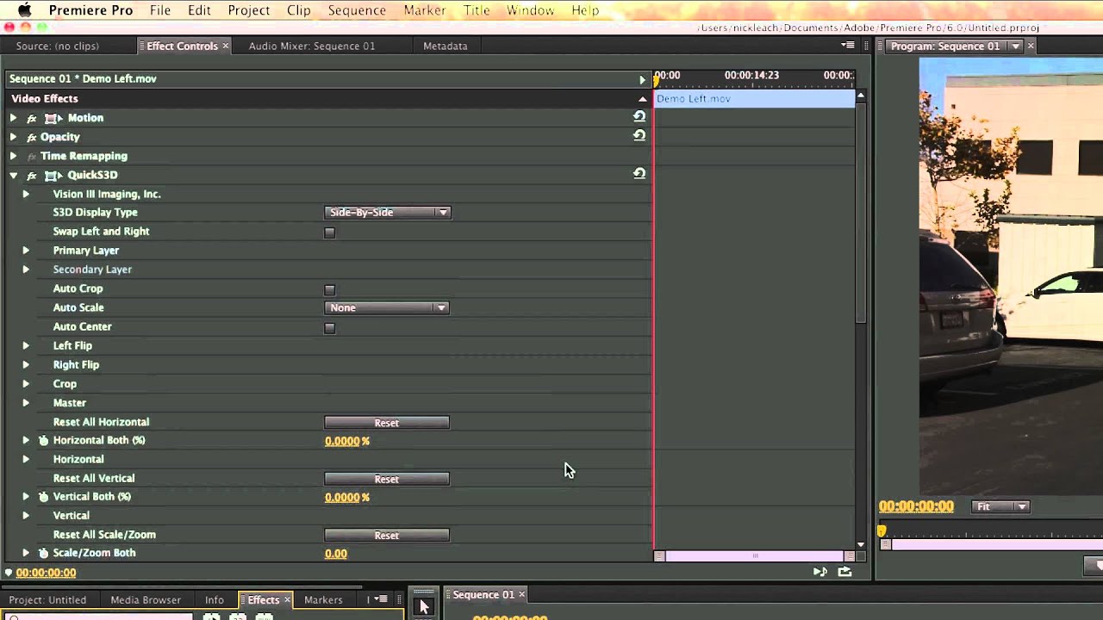The width and height of the screenshot is (1103, 620).
Task: Enable the Auto Crop checkbox
Action: pos(329,290)
